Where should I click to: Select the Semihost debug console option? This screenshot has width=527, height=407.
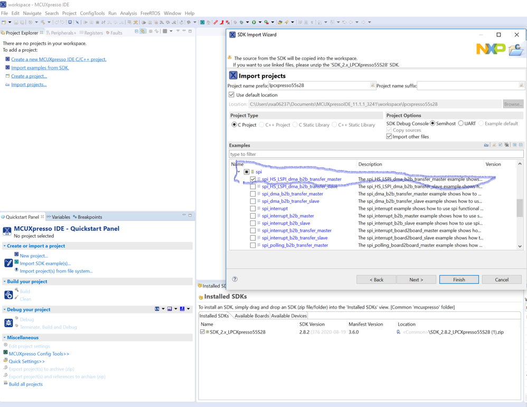(x=432, y=124)
